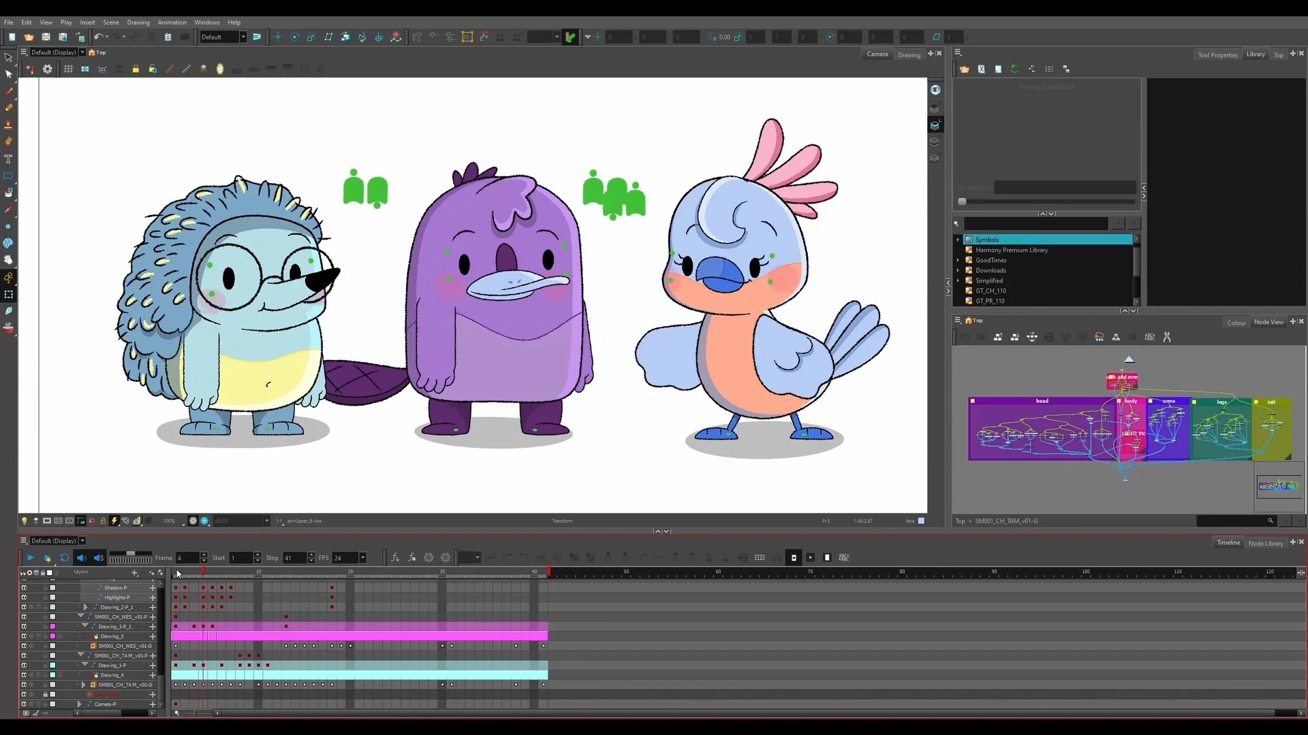This screenshot has height=735, width=1308.
Task: Toggle visibility of the Shadow-P layer
Action: click(x=24, y=587)
